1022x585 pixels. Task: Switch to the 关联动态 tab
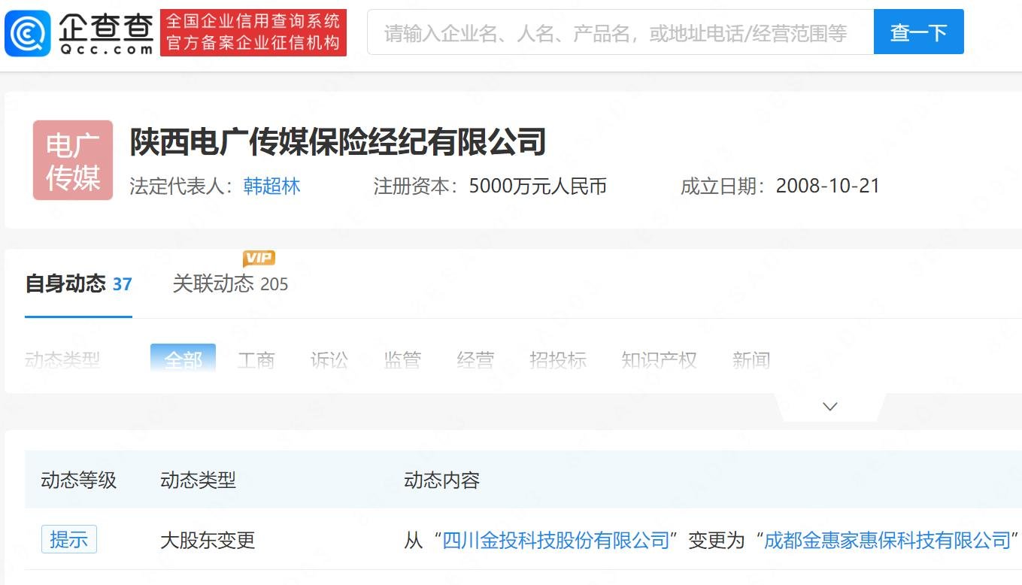[230, 284]
